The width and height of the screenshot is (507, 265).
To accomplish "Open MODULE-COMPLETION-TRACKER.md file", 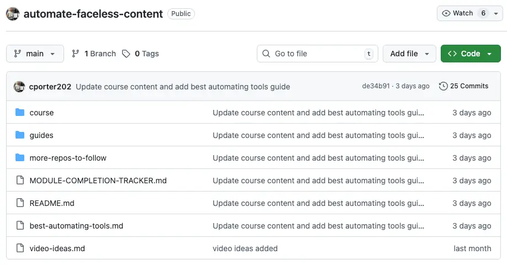I will [x=98, y=181].
